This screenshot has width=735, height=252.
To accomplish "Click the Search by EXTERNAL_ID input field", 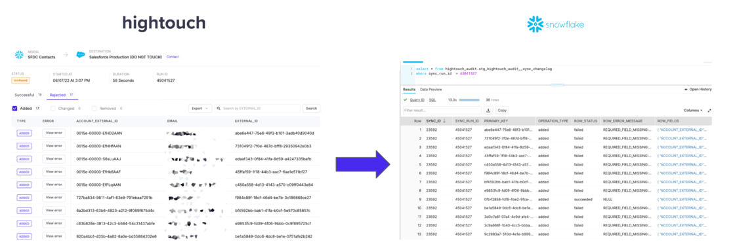I will pos(257,109).
